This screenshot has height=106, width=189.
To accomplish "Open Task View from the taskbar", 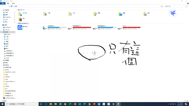I will pos(41,104).
